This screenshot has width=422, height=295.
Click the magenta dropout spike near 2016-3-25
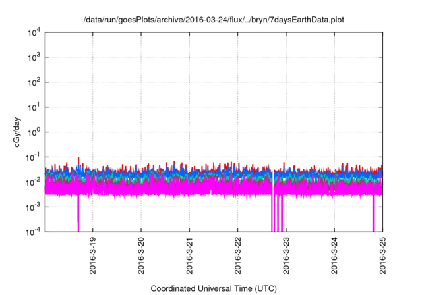pyautogui.click(x=373, y=213)
